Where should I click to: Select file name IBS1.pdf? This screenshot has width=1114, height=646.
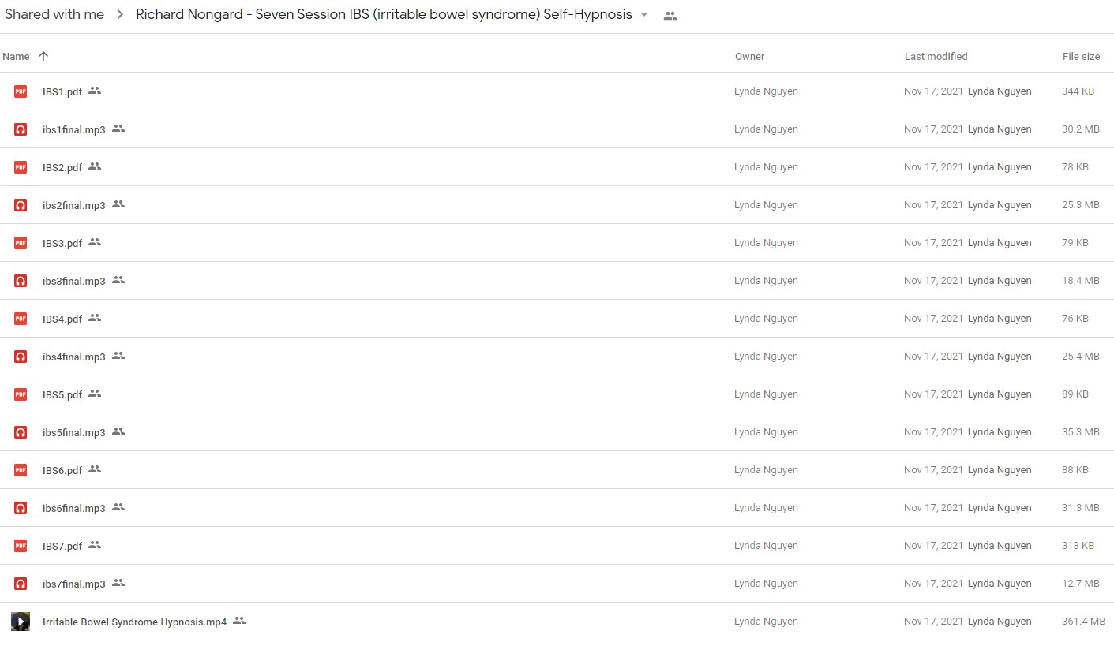[62, 91]
